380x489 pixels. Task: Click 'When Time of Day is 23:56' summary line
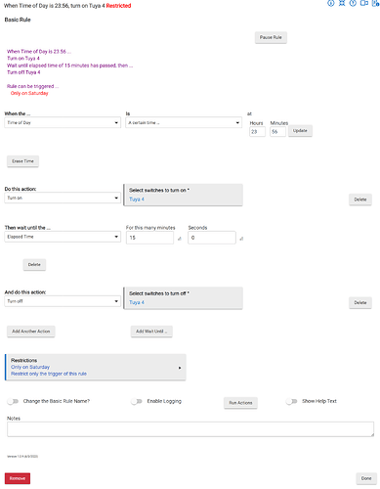coord(39,52)
